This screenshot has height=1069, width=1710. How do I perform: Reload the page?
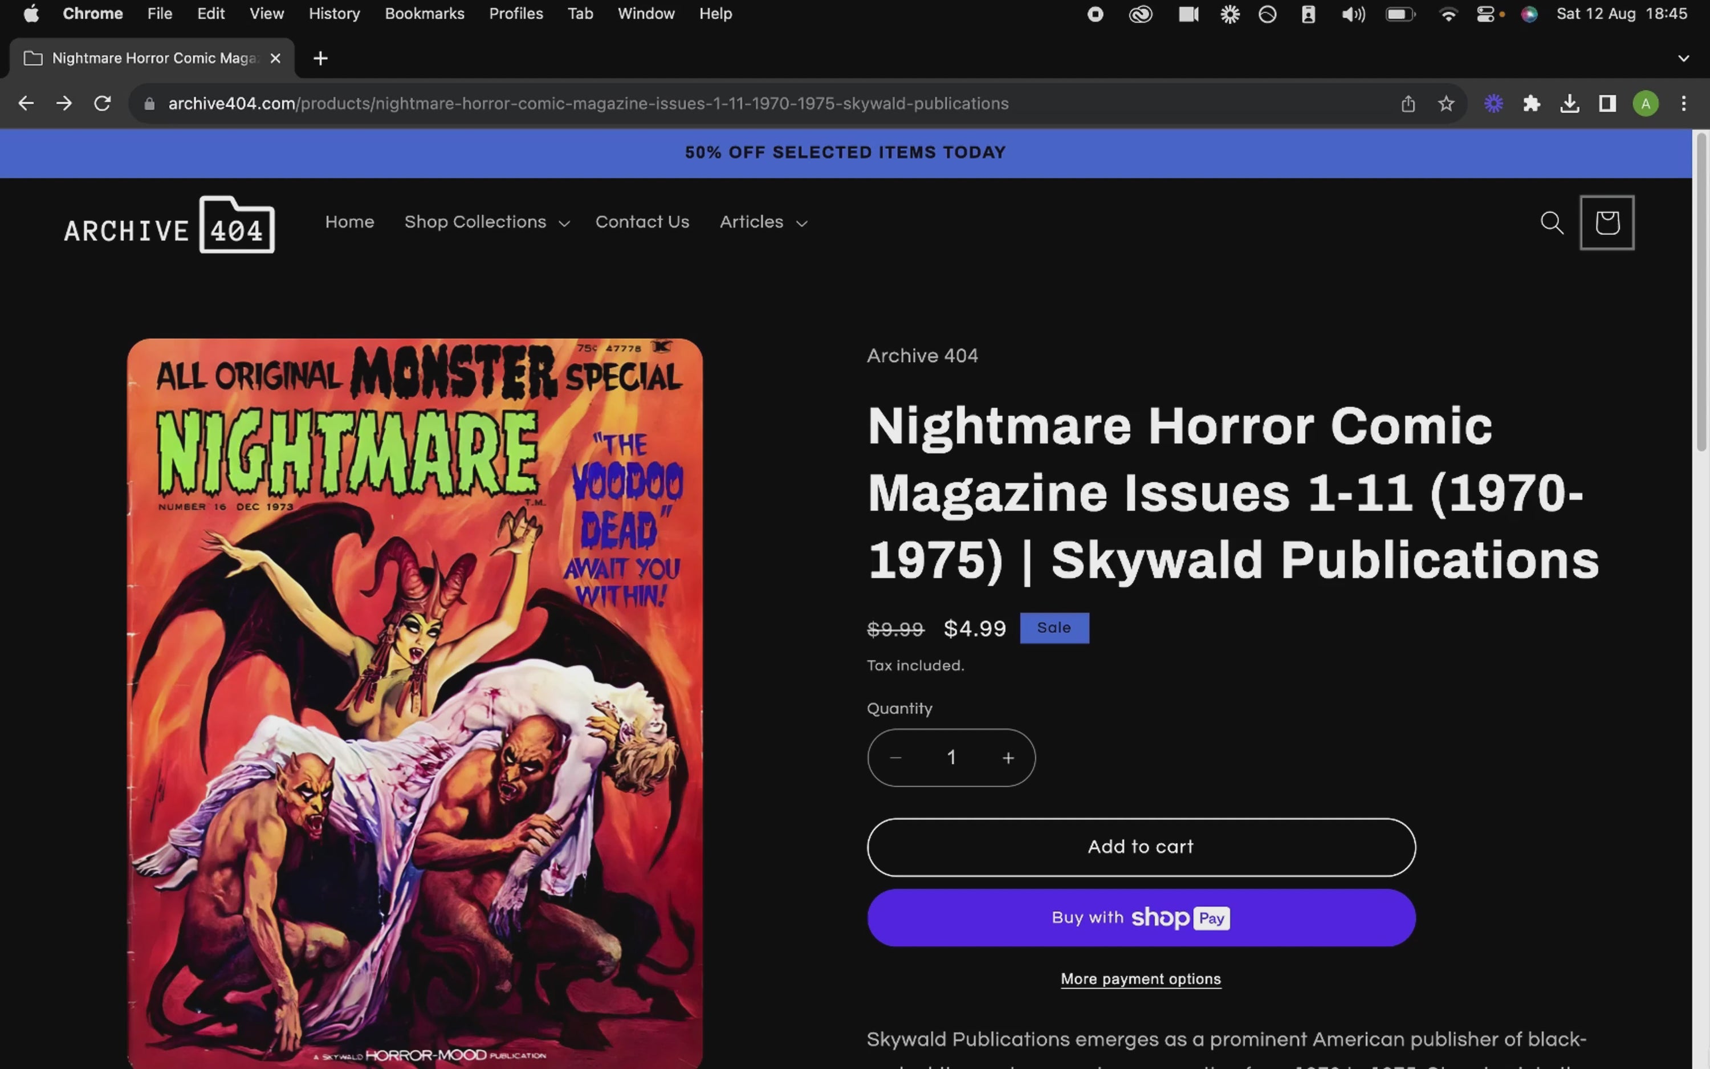(x=103, y=103)
